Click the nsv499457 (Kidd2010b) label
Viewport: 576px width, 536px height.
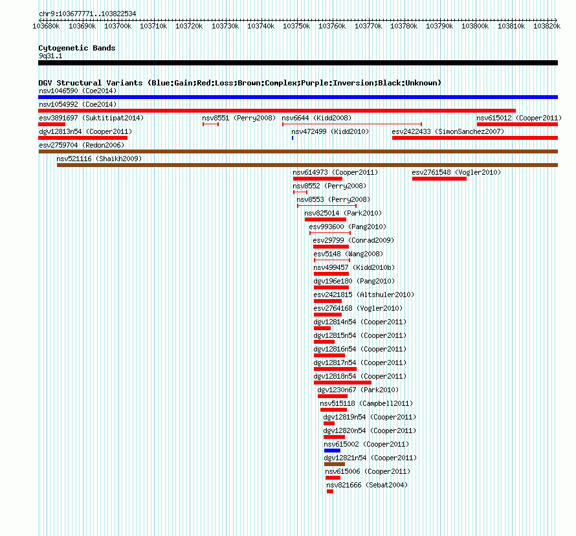tap(354, 267)
